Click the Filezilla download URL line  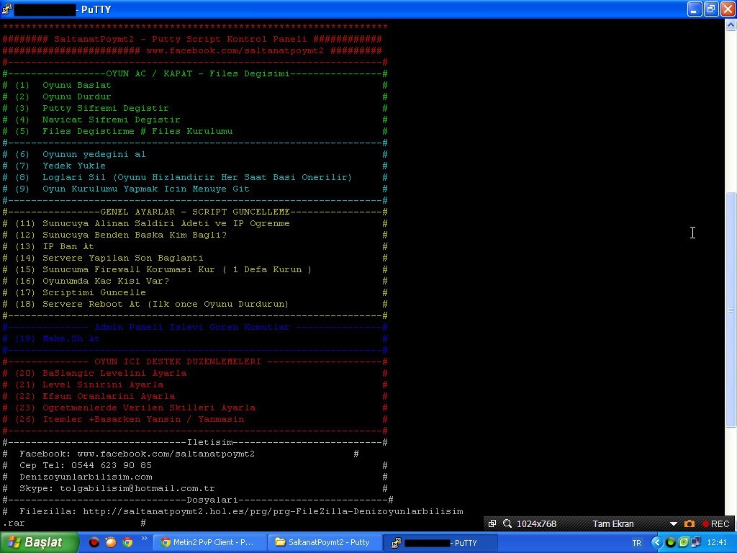click(x=241, y=511)
